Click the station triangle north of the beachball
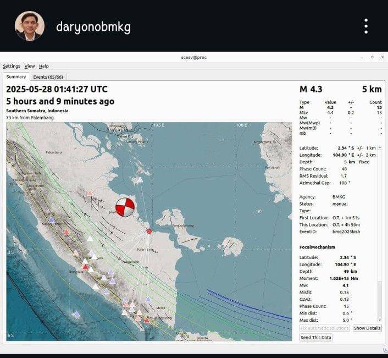The image size is (388, 358). pyautogui.click(x=140, y=179)
